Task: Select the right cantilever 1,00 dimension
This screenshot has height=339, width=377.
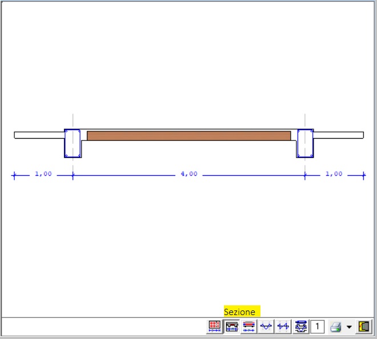Action: click(x=334, y=173)
